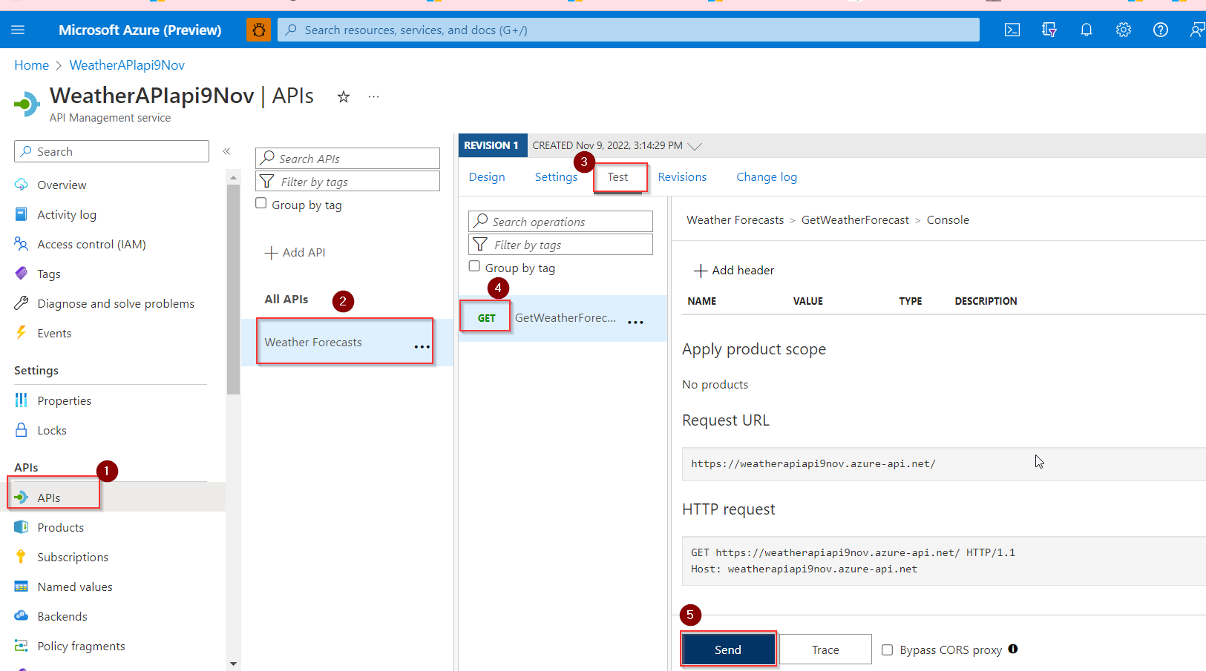Open Backends in the sidebar

pyautogui.click(x=62, y=617)
